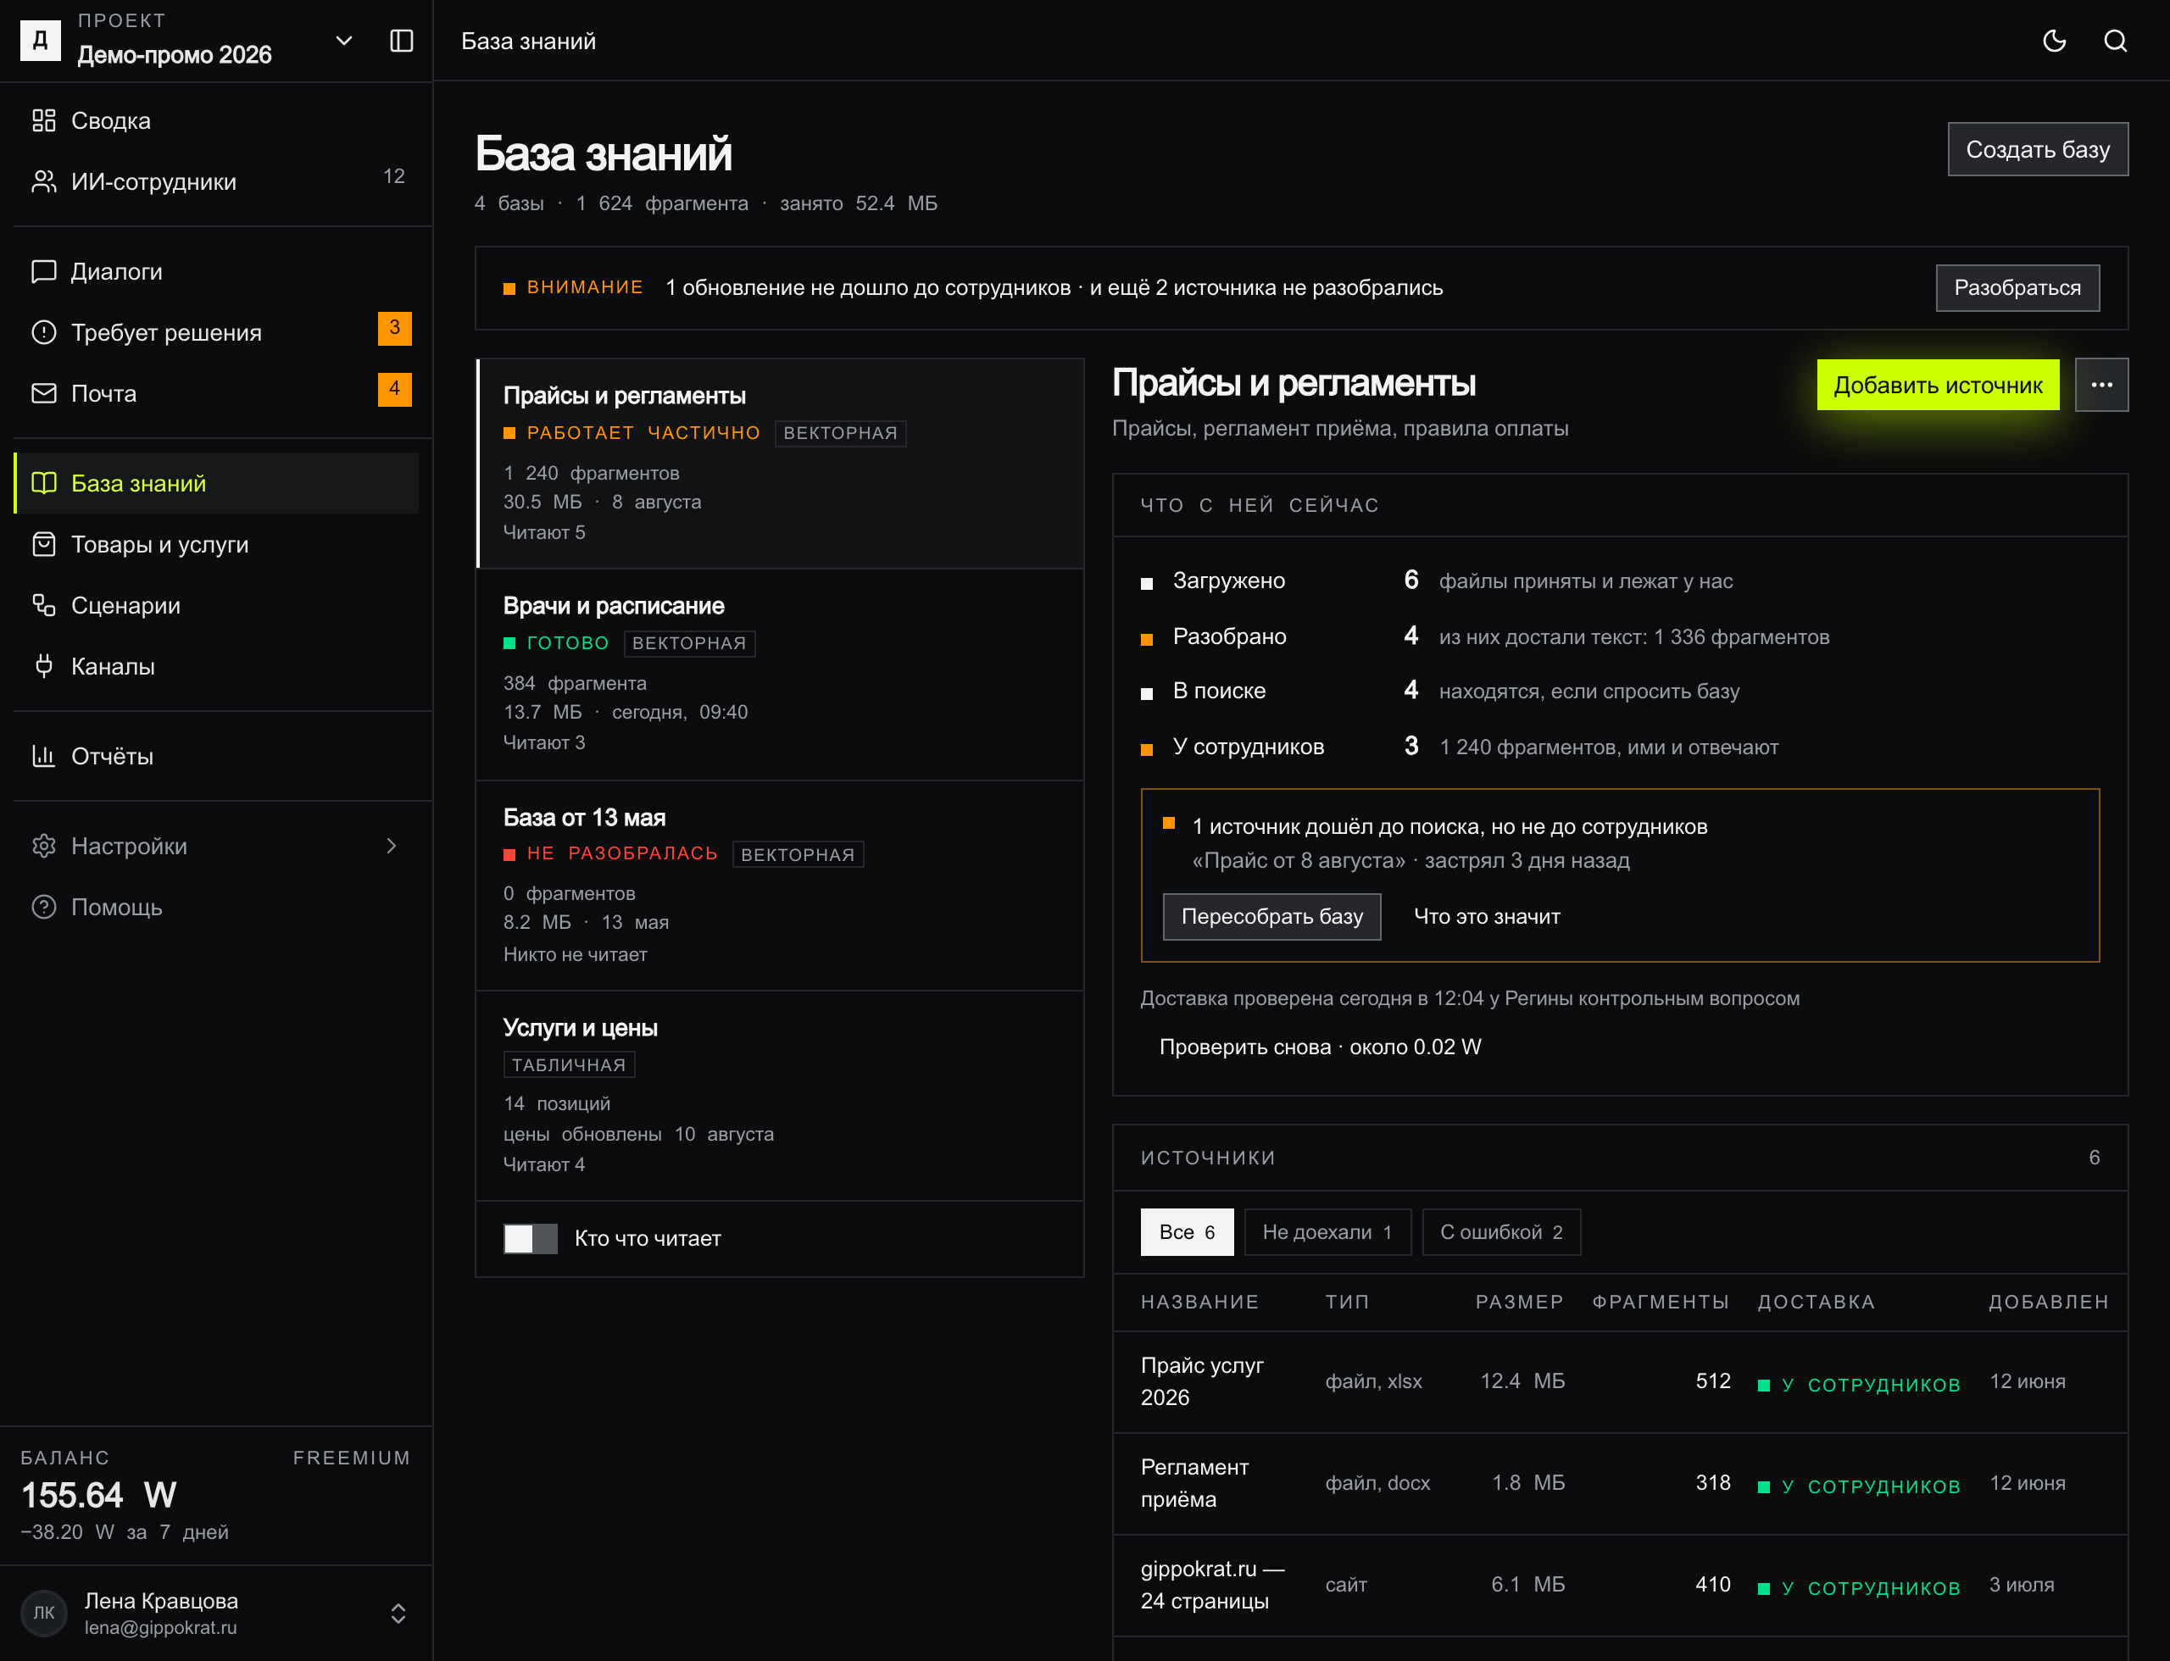This screenshot has height=1661, width=2170.
Task: Click the Пересобрать базу button
Action: (x=1272, y=917)
